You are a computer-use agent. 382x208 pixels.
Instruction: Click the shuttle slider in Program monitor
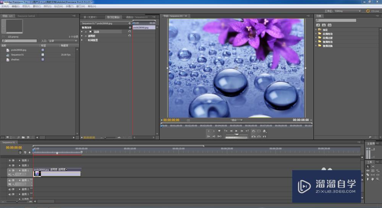pyautogui.click(x=236, y=134)
